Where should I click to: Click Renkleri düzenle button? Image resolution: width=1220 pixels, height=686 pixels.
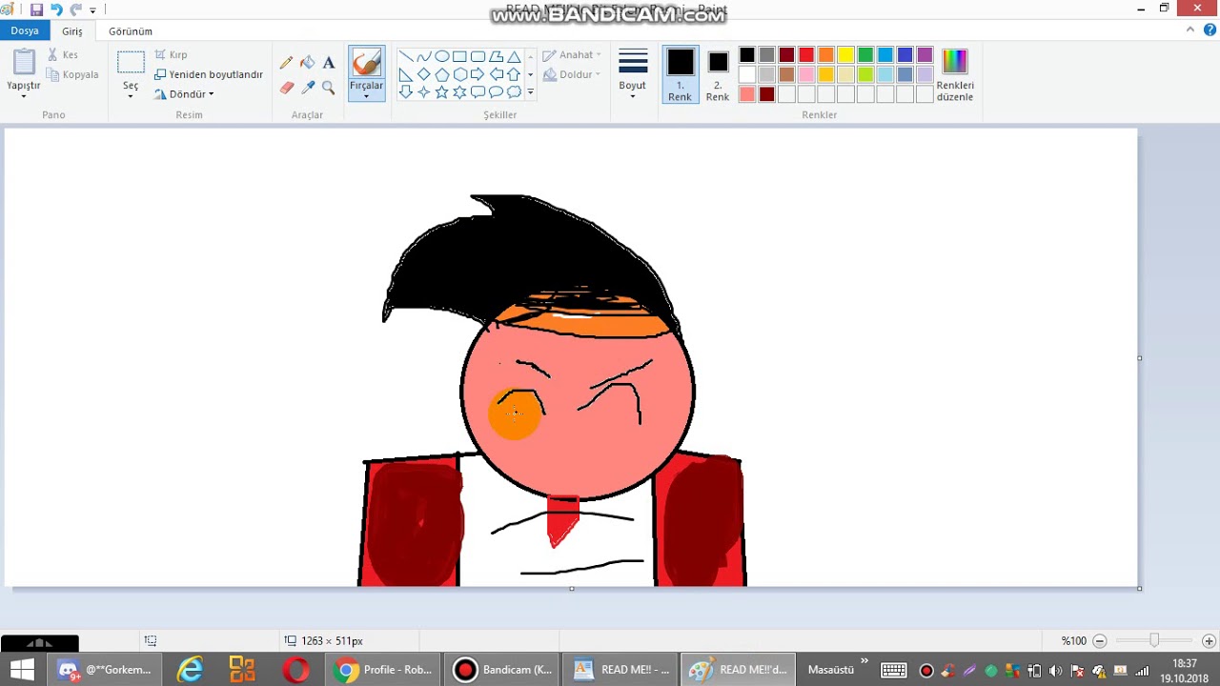(954, 74)
